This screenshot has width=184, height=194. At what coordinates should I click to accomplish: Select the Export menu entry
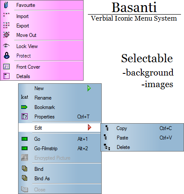click(x=42, y=26)
